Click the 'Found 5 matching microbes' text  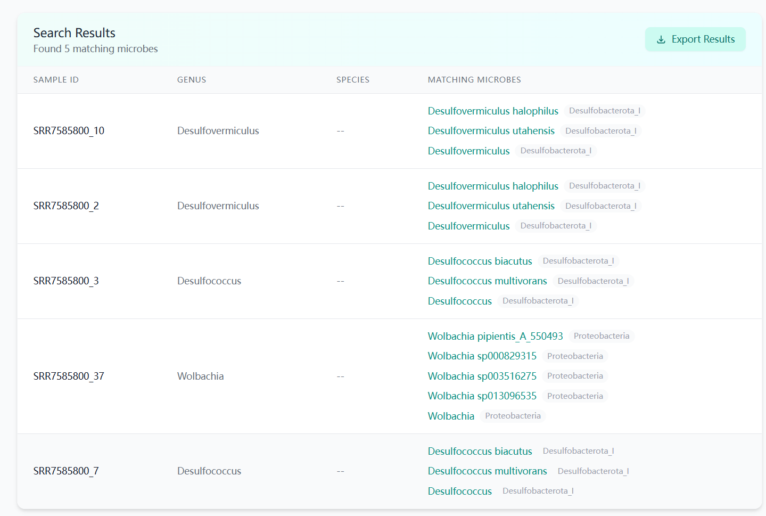[96, 49]
